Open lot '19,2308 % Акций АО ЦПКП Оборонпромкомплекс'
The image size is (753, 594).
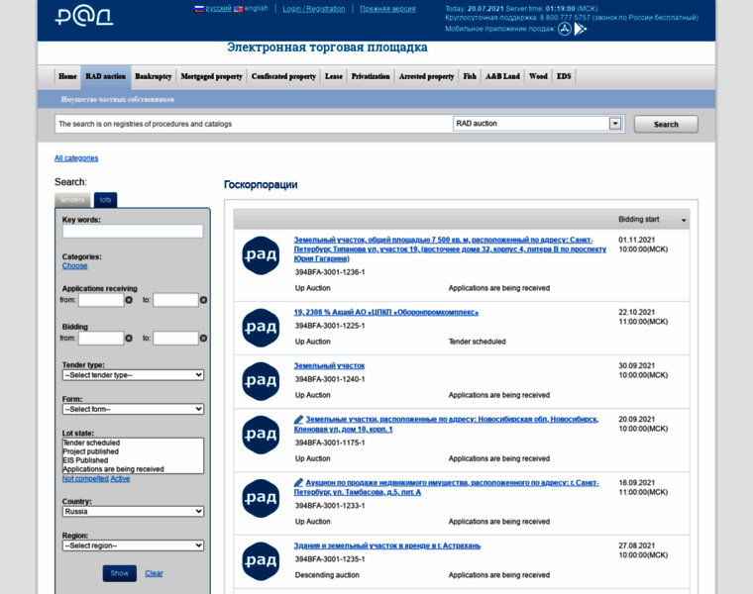[x=386, y=313]
